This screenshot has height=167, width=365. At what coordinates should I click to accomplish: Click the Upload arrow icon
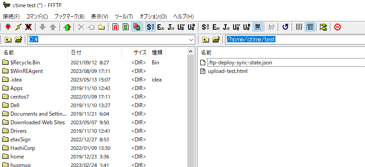[53, 27]
